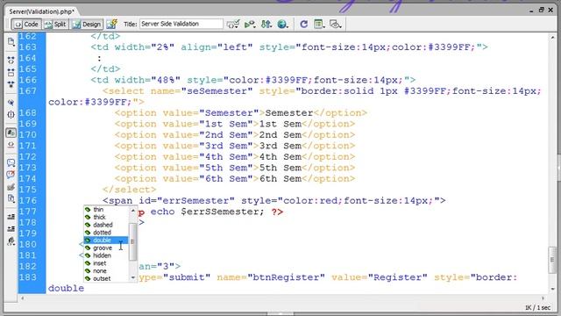
Task: Open Preview in Browser globe dropdown
Action: click(282, 25)
